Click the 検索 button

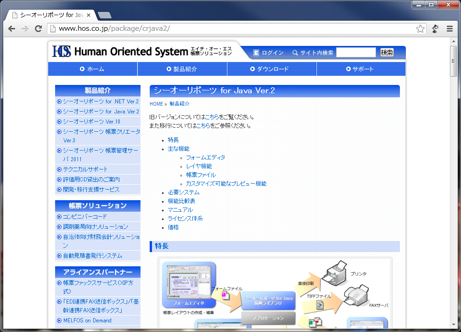(x=387, y=52)
